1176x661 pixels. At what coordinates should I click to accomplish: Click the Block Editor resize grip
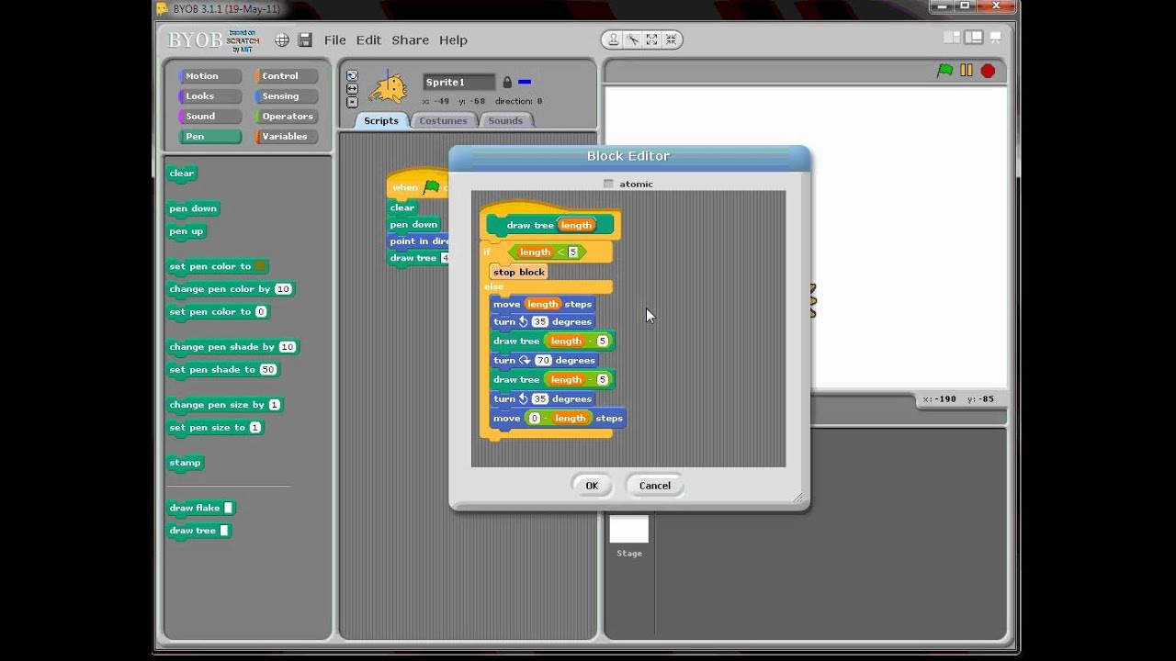point(797,499)
